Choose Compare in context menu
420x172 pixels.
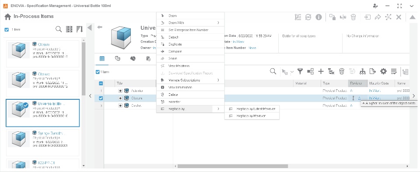click(190, 52)
